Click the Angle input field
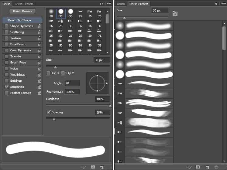 tap(72, 83)
